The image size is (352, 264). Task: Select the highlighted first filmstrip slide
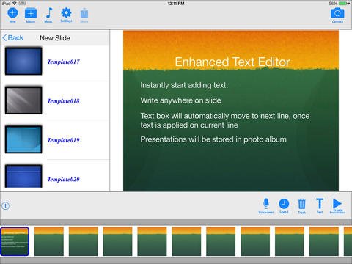(x=15, y=241)
